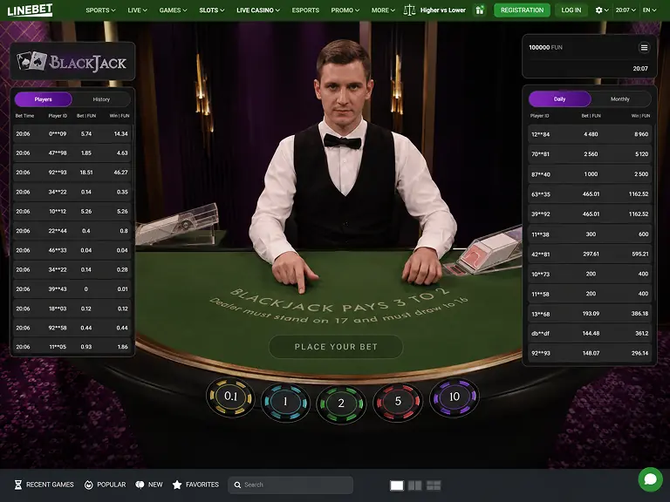Image resolution: width=670 pixels, height=502 pixels.
Task: Click the Recent Games label
Action: click(50, 485)
